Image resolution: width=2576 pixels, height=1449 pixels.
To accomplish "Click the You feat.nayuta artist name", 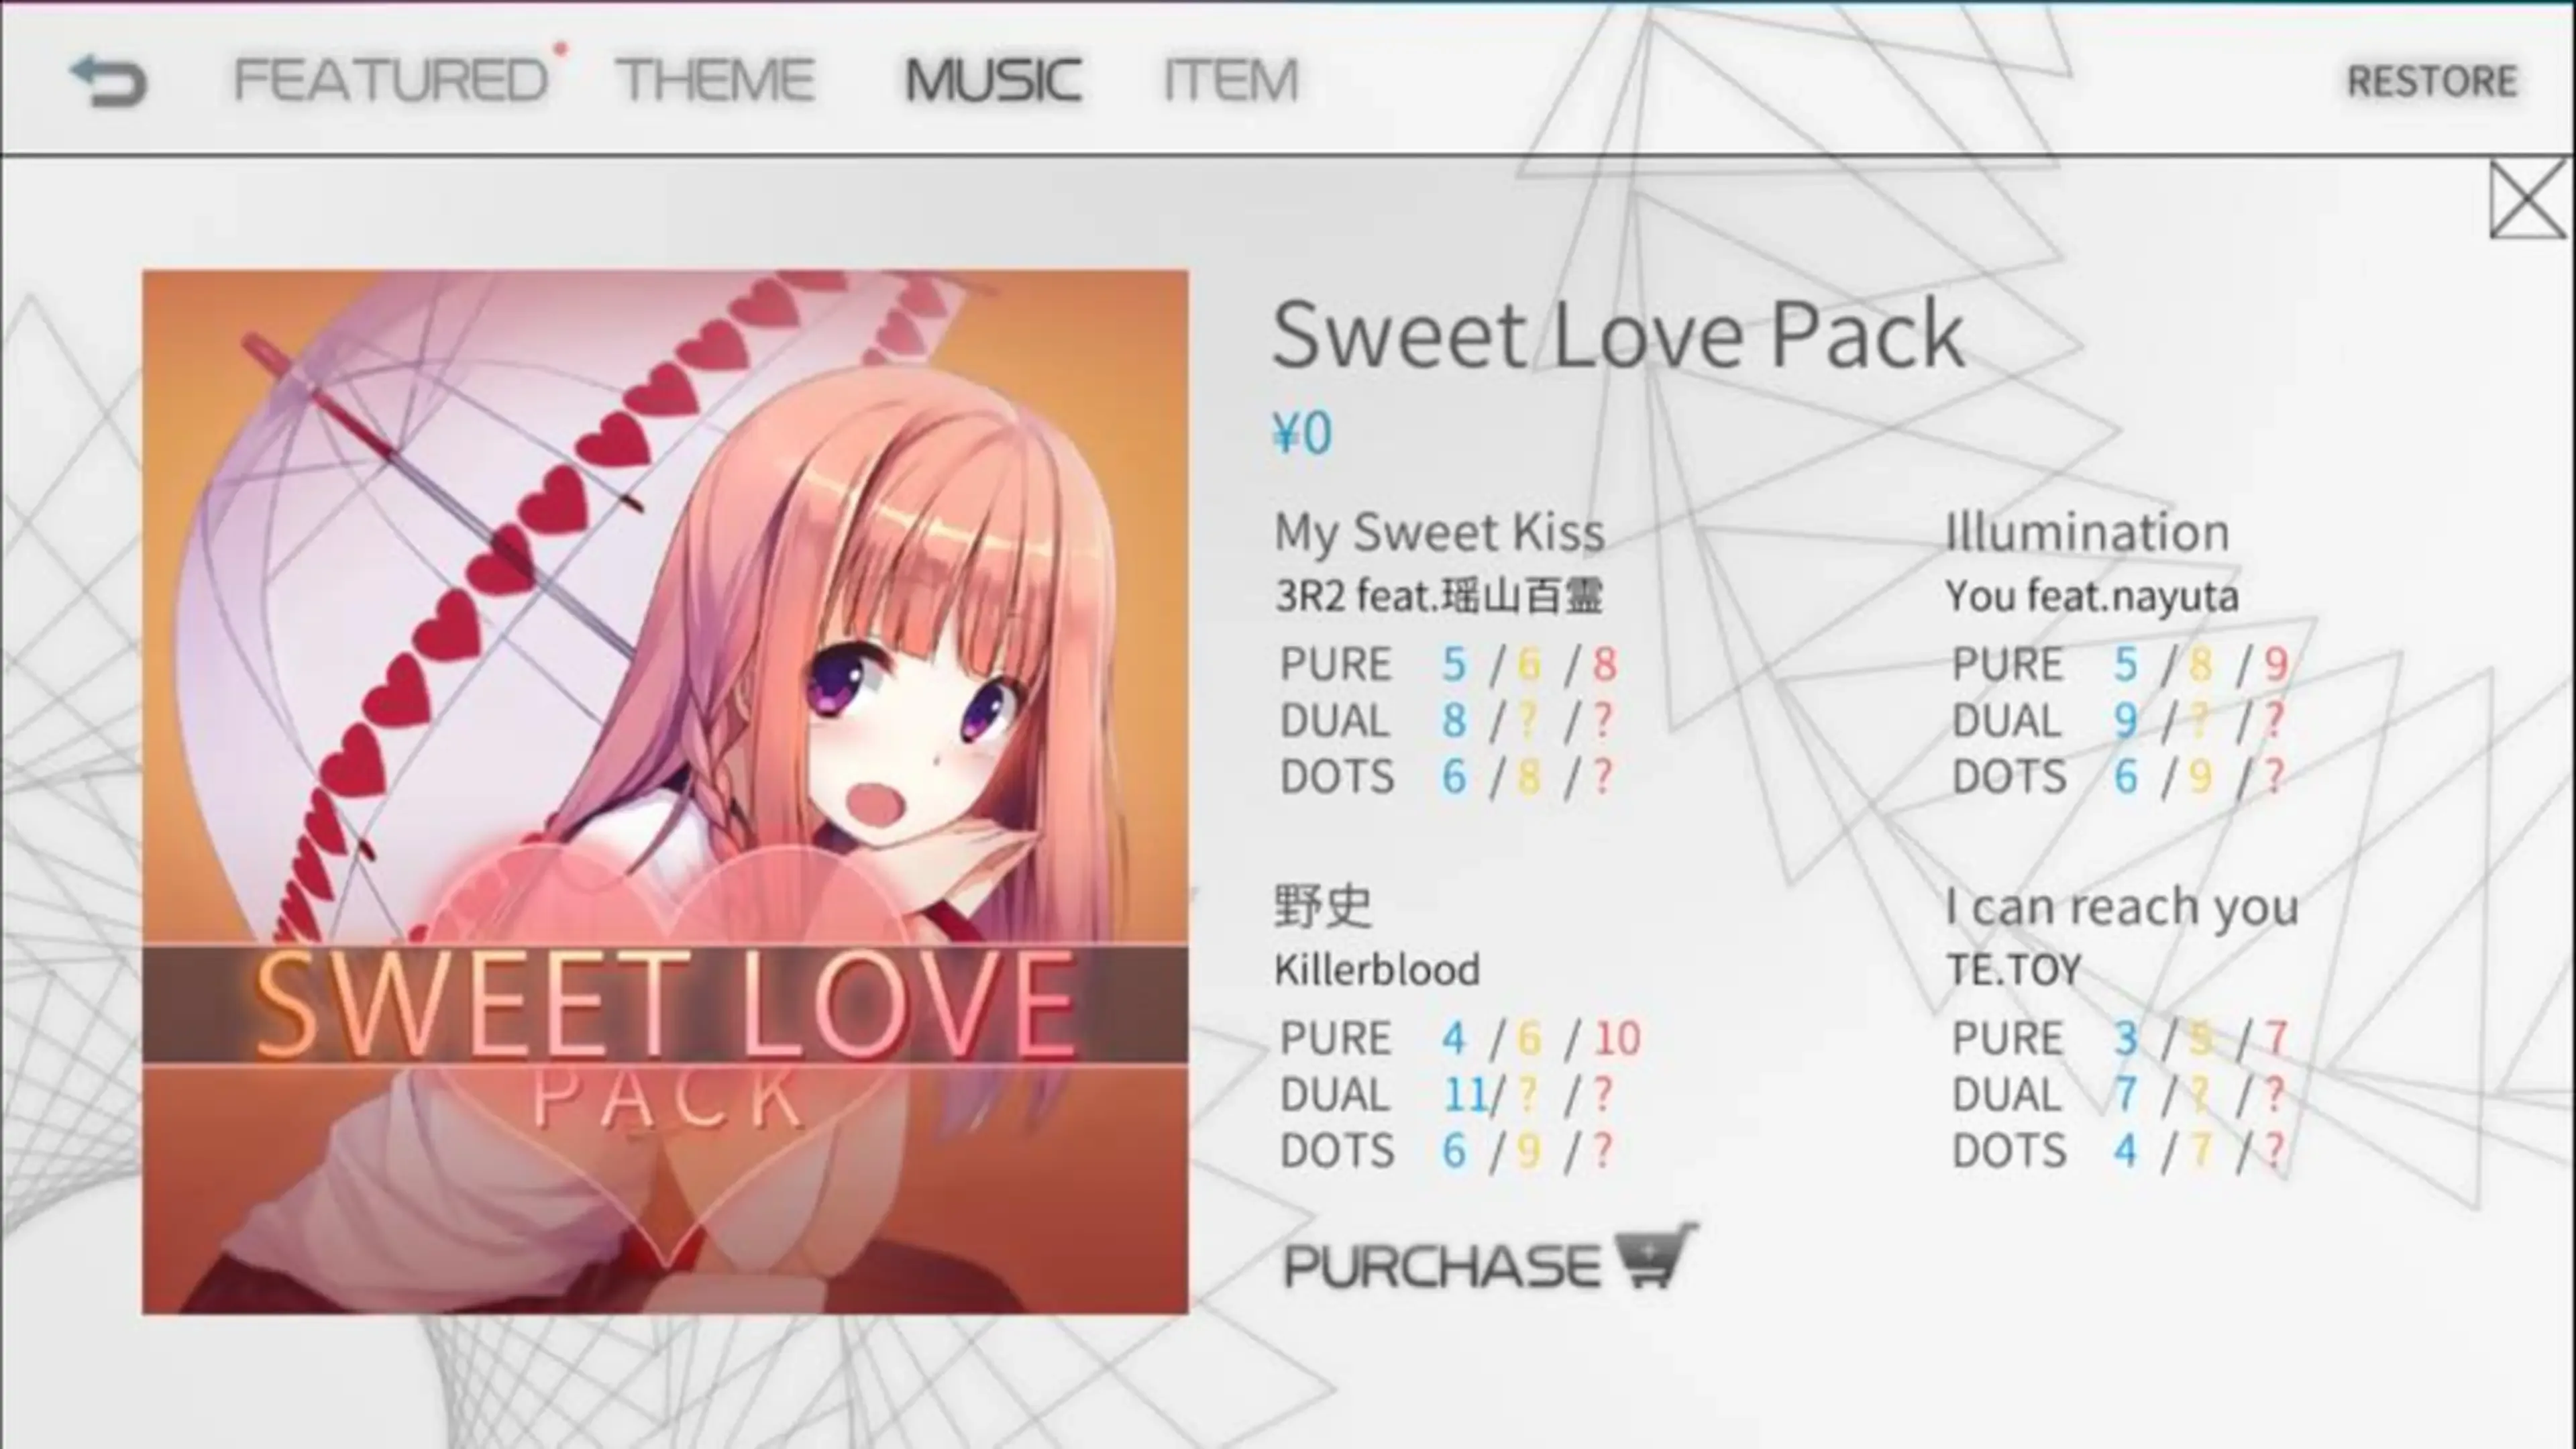I will coord(2092,597).
